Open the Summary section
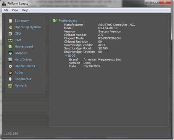The height and width of the screenshot is (140, 174). [22, 21]
